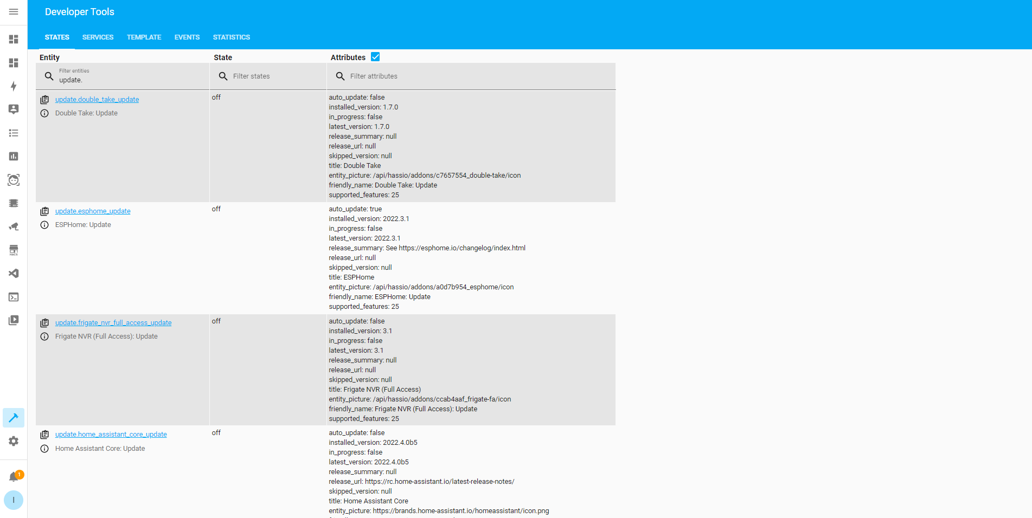Open the update.frigate_nvr_full_access_update link
Viewport: 1032px width, 518px height.
(113, 323)
